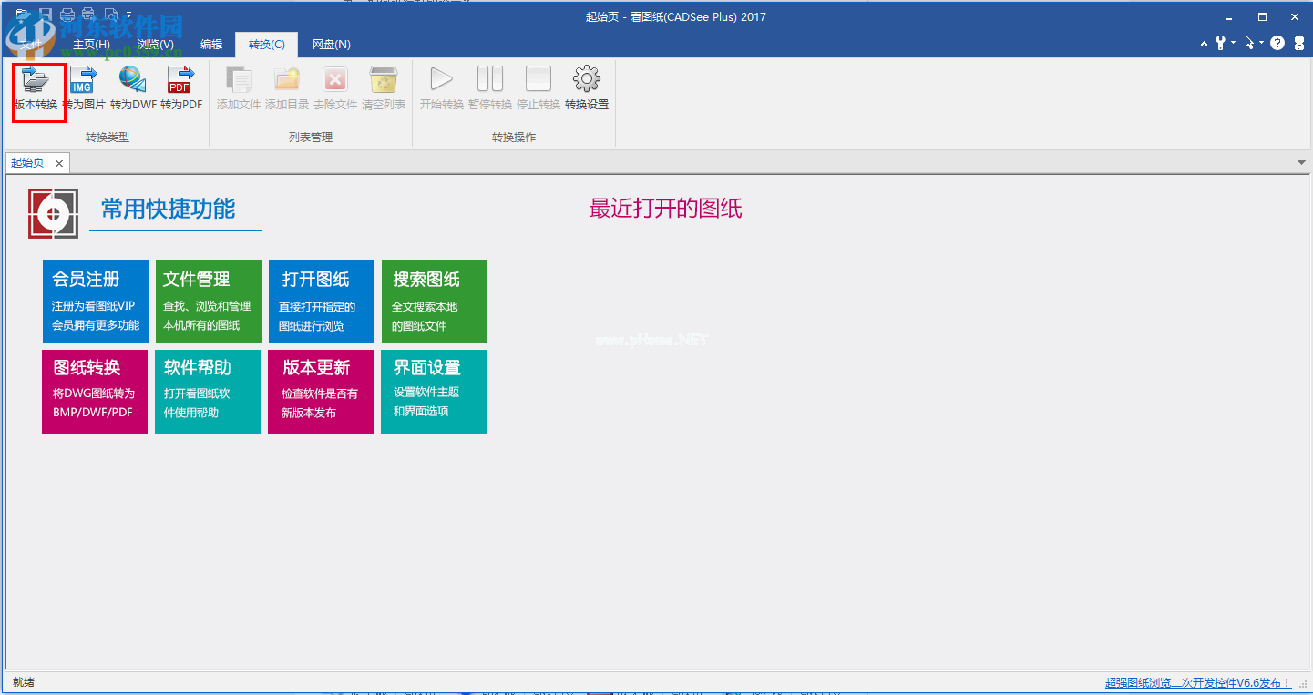Open the 版本更新 tile
This screenshot has width=1313, height=695.
[x=321, y=392]
